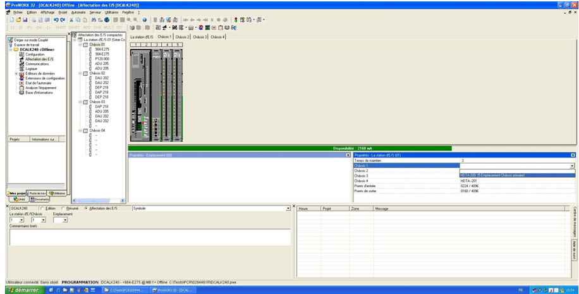Collapse Châssis 01 in I/O tree
Image resolution: width=579 pixels, height=294 pixels.
point(80,44)
